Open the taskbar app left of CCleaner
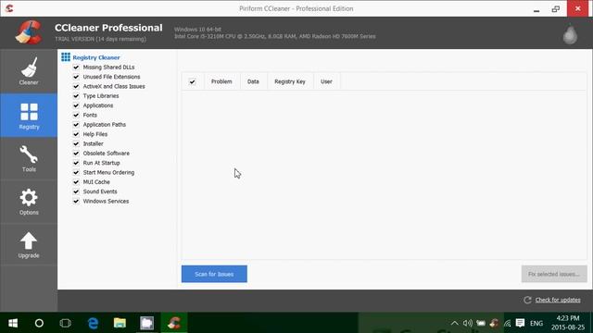 146,323
